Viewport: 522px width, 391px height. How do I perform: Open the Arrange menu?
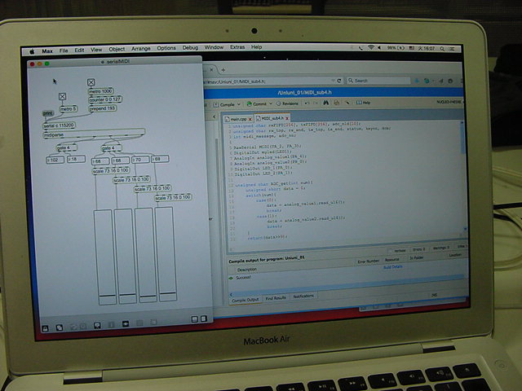pos(141,49)
